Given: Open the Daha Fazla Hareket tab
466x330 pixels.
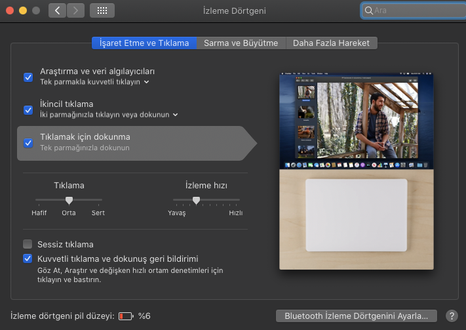Looking at the screenshot, I should [x=331, y=43].
